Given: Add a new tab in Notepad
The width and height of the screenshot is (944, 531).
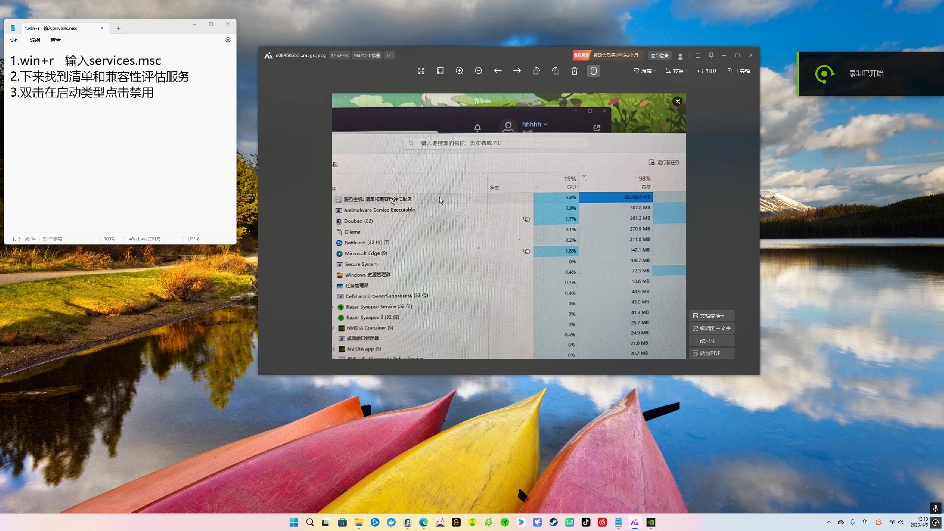Looking at the screenshot, I should click(118, 28).
